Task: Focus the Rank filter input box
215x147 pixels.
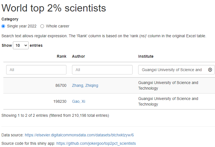Action: pos(36,70)
